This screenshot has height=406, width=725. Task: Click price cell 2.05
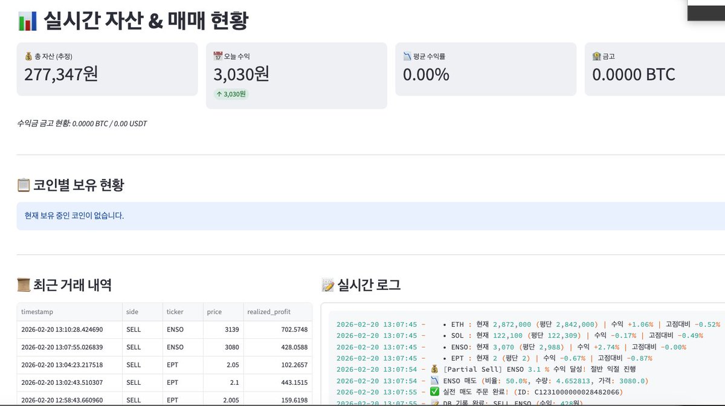tap(222, 365)
